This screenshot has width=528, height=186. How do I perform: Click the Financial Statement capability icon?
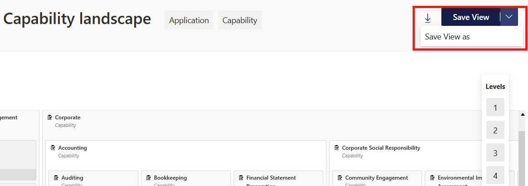[241, 178]
